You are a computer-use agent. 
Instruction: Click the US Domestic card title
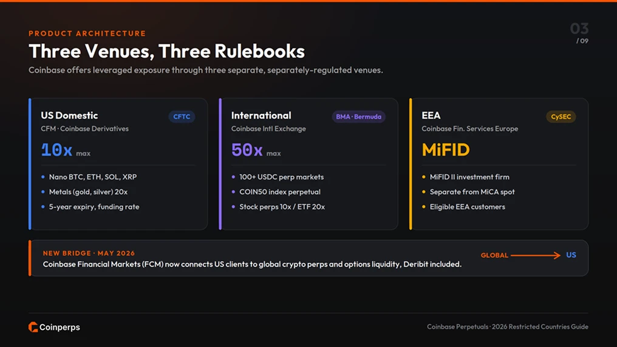69,115
